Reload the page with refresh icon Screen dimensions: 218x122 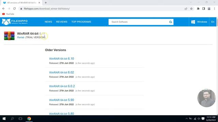coord(14,8)
